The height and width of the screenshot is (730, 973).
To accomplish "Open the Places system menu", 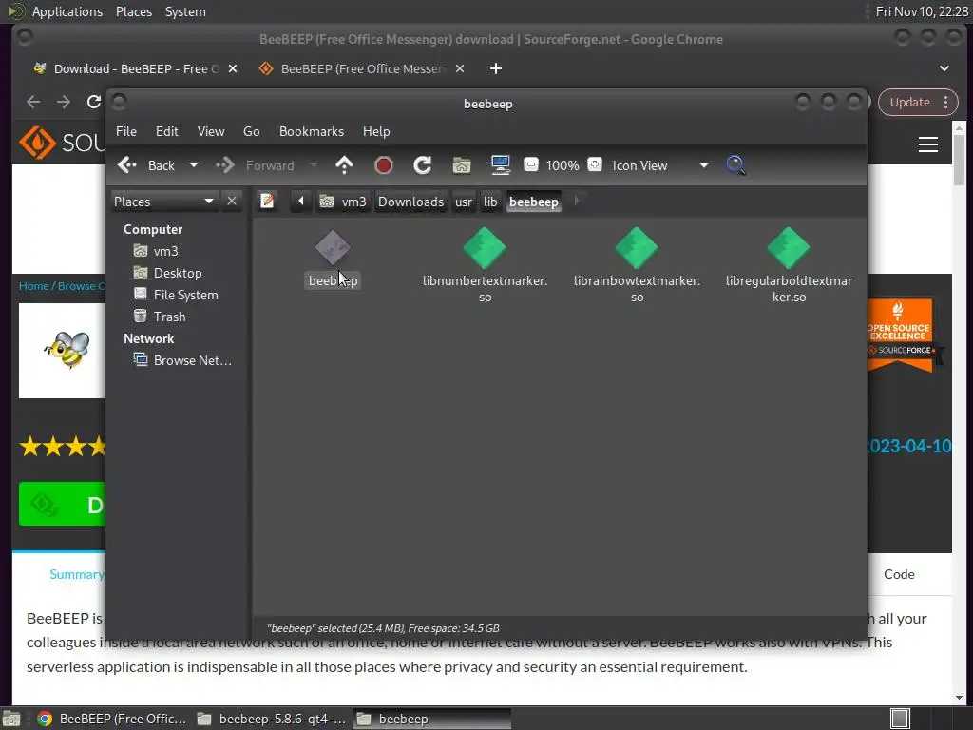I will pos(133,11).
